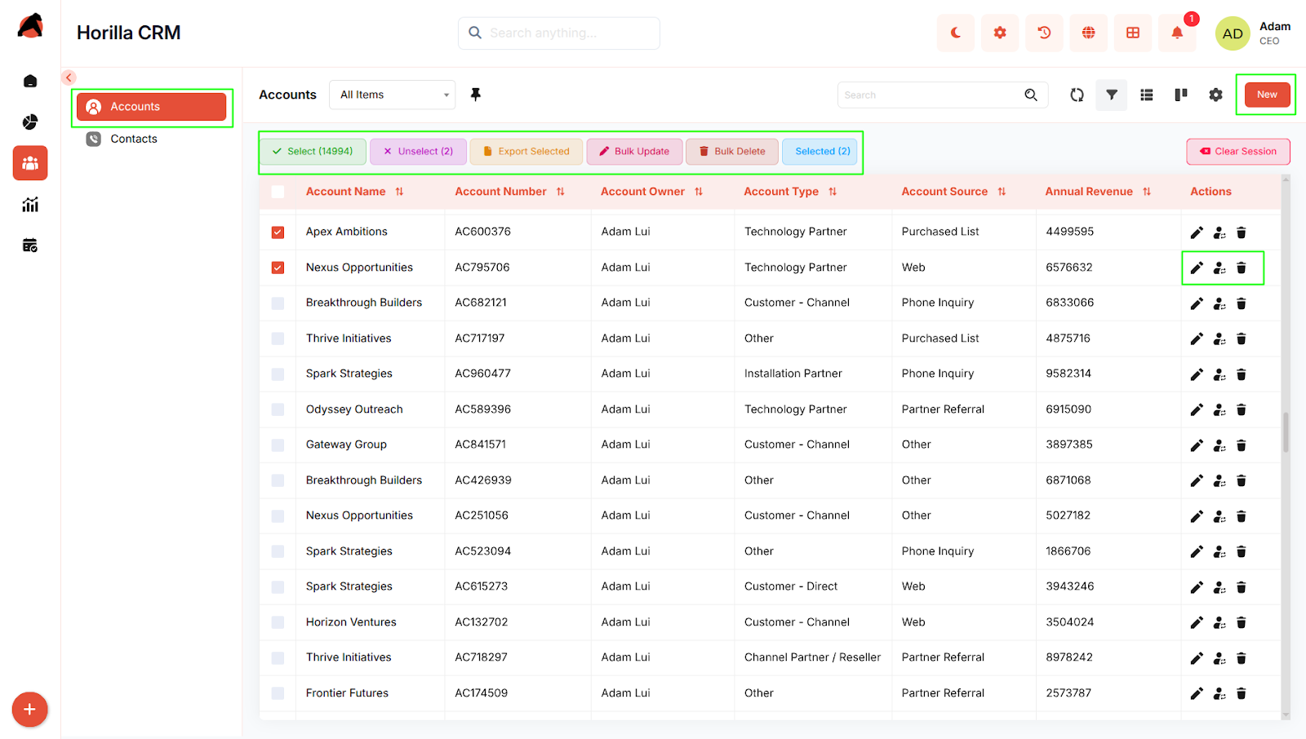Screen dimensions: 1306x739
Task: Click the New account button
Action: (1266, 95)
